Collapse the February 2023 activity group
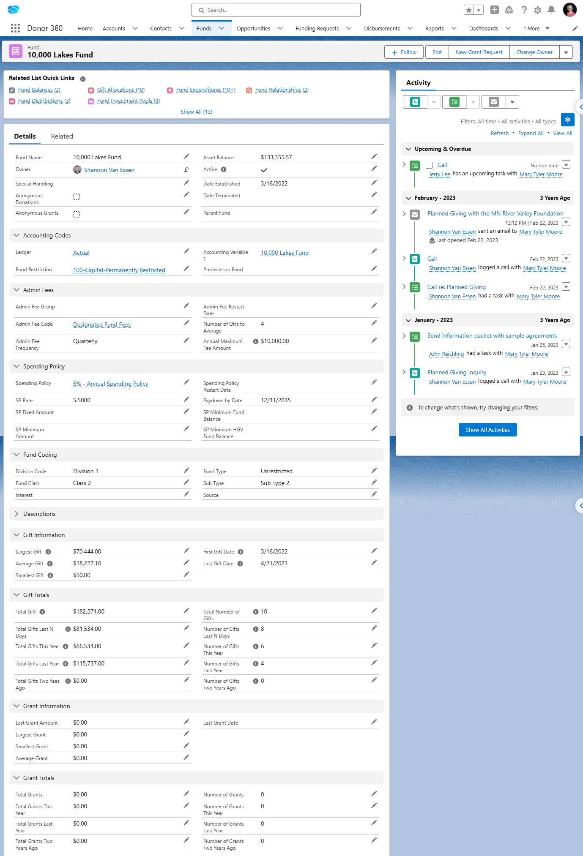Screen dimensions: 583x856 click(x=408, y=198)
